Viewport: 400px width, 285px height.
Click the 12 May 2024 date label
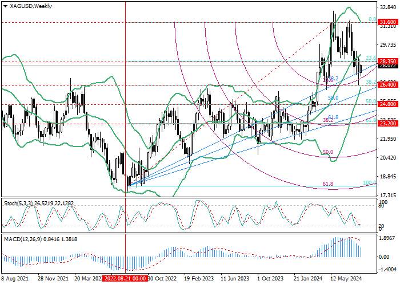point(346,279)
